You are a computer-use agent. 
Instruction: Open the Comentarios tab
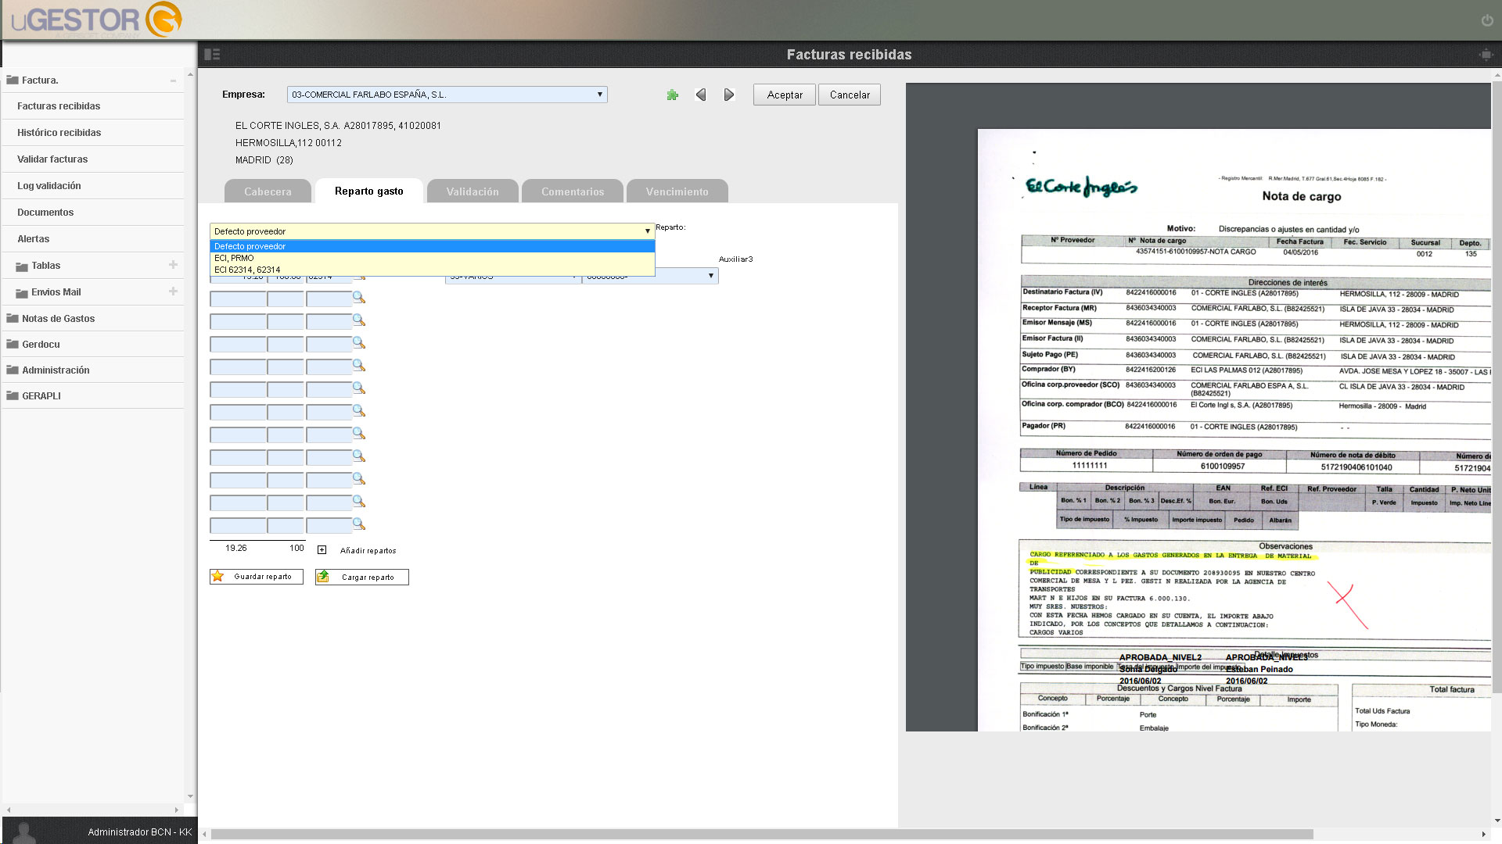point(573,191)
